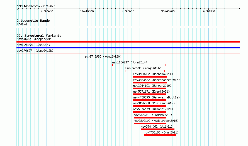
Task: Click the esv2746985 (Wong2012b) variant line
Action: pos(162,59)
